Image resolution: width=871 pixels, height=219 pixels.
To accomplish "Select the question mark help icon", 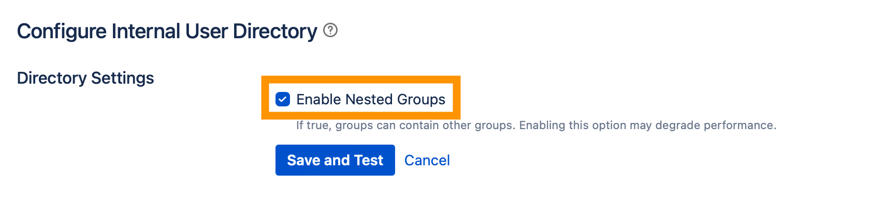I will [x=330, y=30].
